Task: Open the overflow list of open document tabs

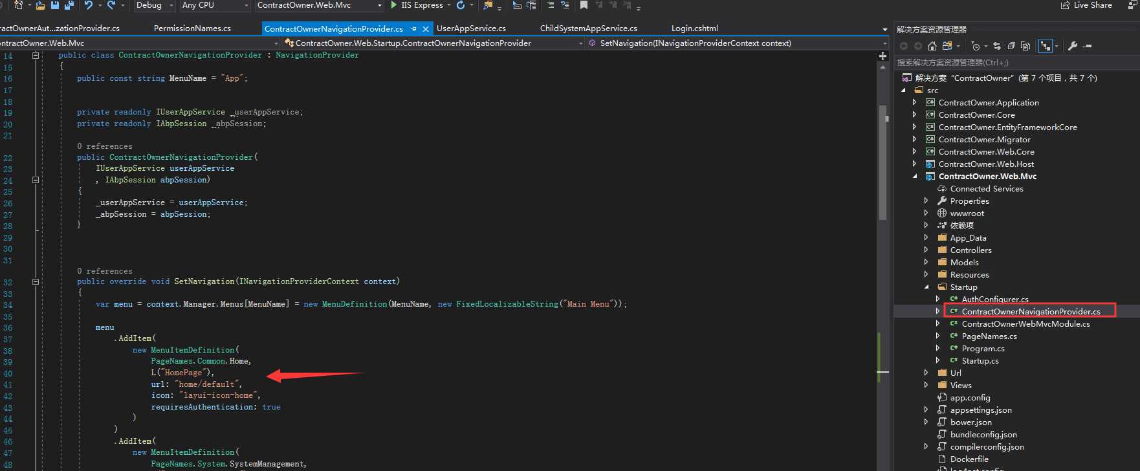Action: click(x=884, y=29)
